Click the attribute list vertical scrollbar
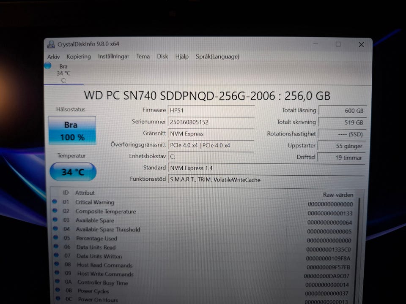This screenshot has height=304, width=406. coord(358,251)
